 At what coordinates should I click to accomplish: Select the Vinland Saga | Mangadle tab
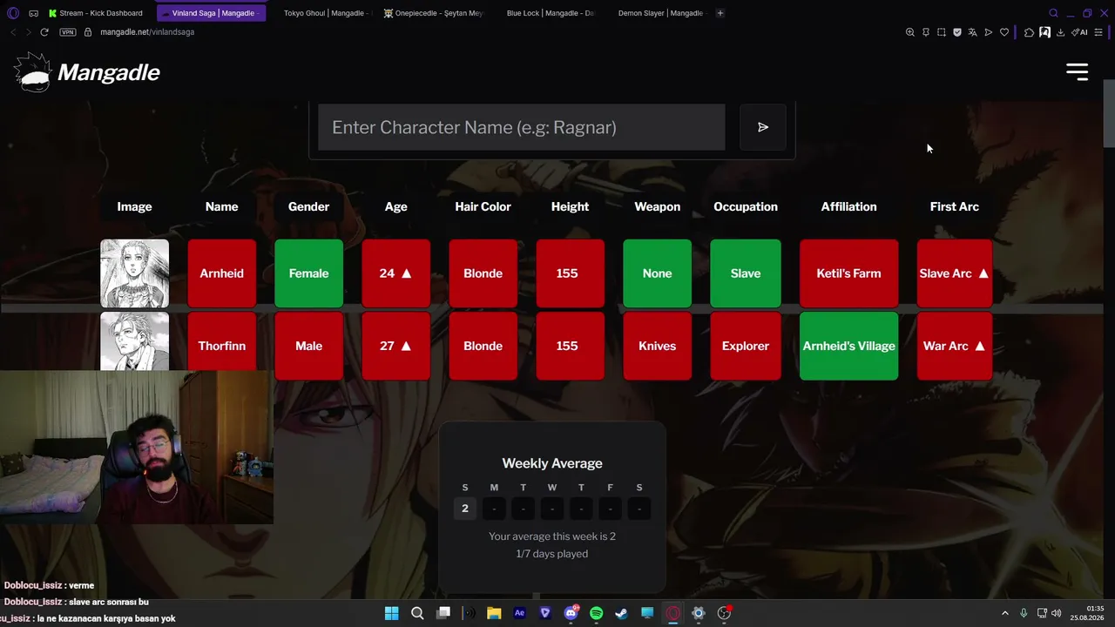[x=213, y=13]
